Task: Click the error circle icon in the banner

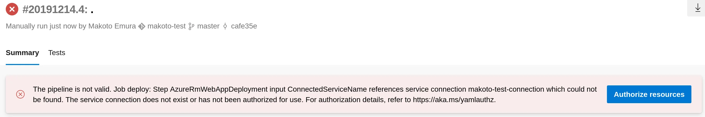Action: pyautogui.click(x=20, y=94)
